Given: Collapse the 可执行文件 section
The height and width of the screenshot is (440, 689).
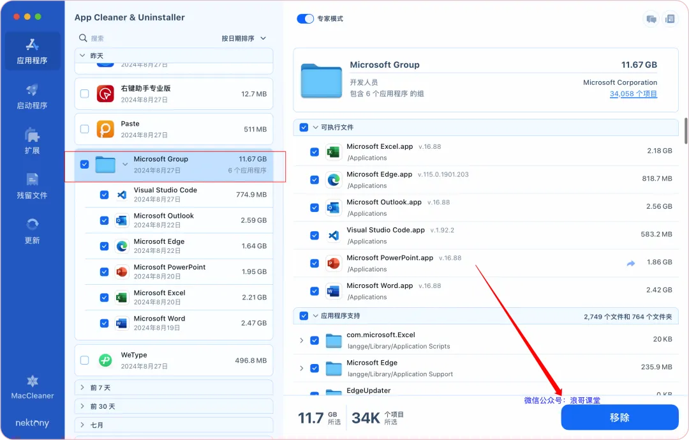Looking at the screenshot, I should point(316,127).
